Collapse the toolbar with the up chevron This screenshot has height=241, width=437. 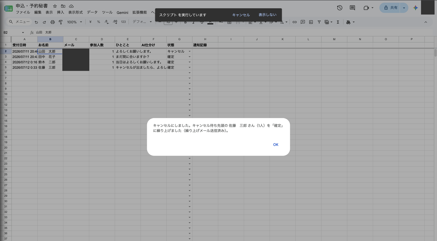(x=426, y=22)
